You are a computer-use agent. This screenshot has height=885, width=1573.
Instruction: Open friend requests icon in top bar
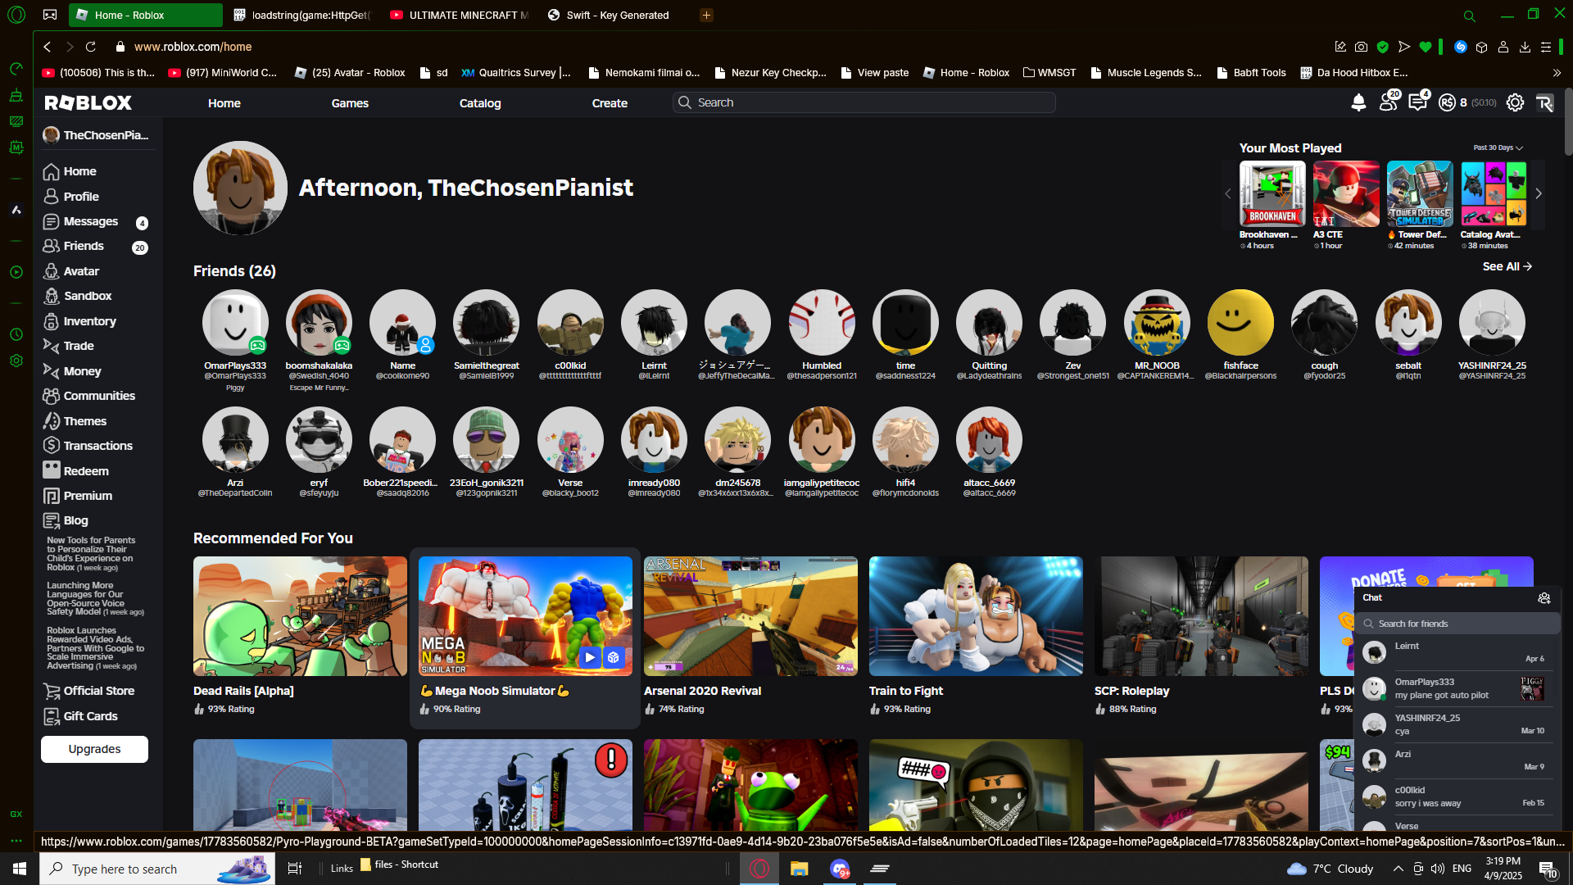click(x=1389, y=102)
